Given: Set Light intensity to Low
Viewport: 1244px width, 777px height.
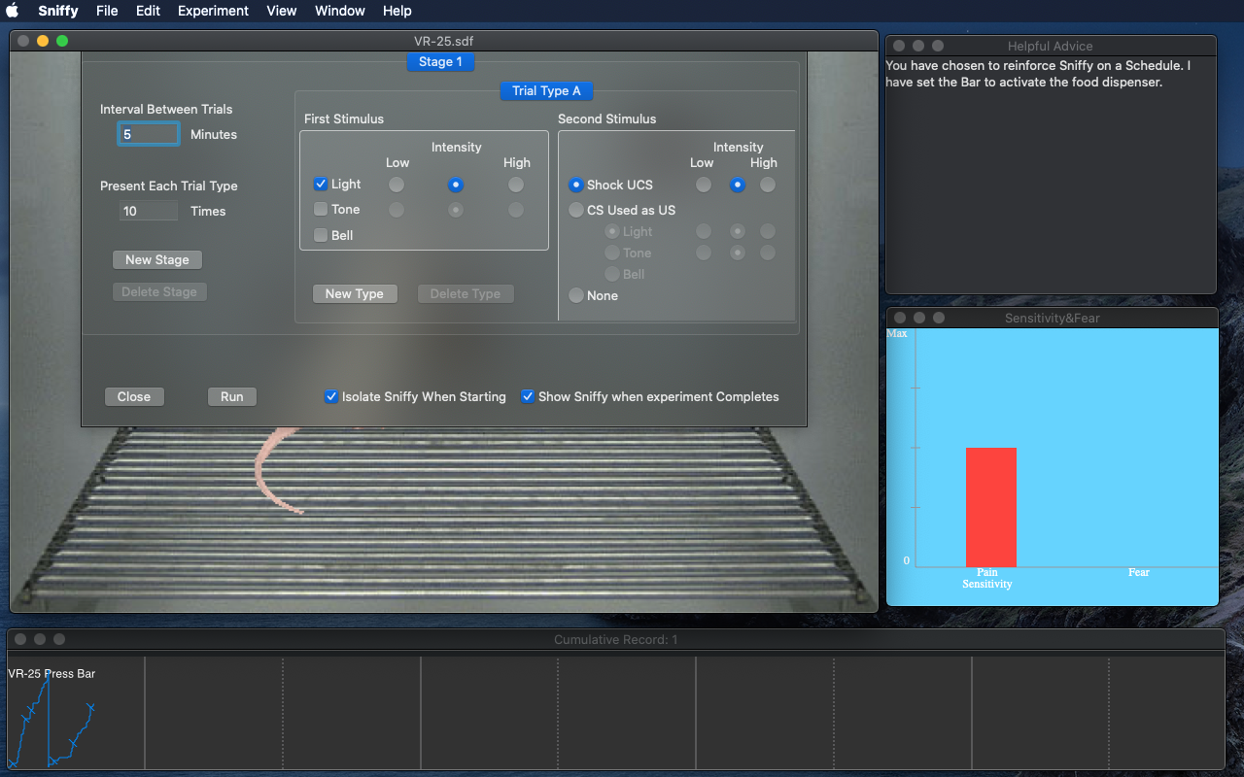Looking at the screenshot, I should (397, 185).
